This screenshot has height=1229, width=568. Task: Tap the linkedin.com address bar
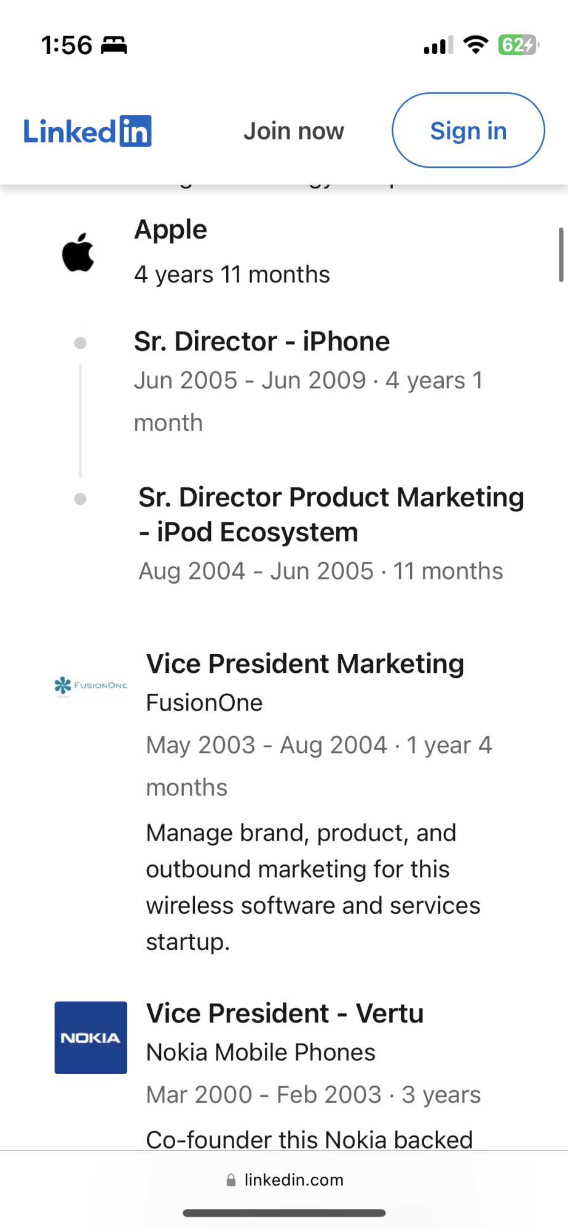coord(294,1180)
